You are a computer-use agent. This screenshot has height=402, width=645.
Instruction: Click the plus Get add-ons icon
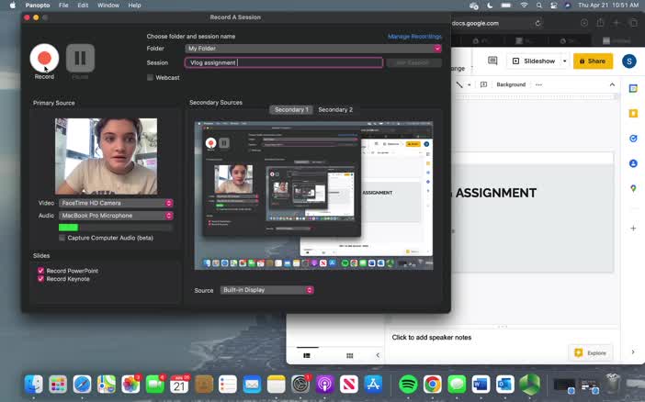tap(633, 229)
